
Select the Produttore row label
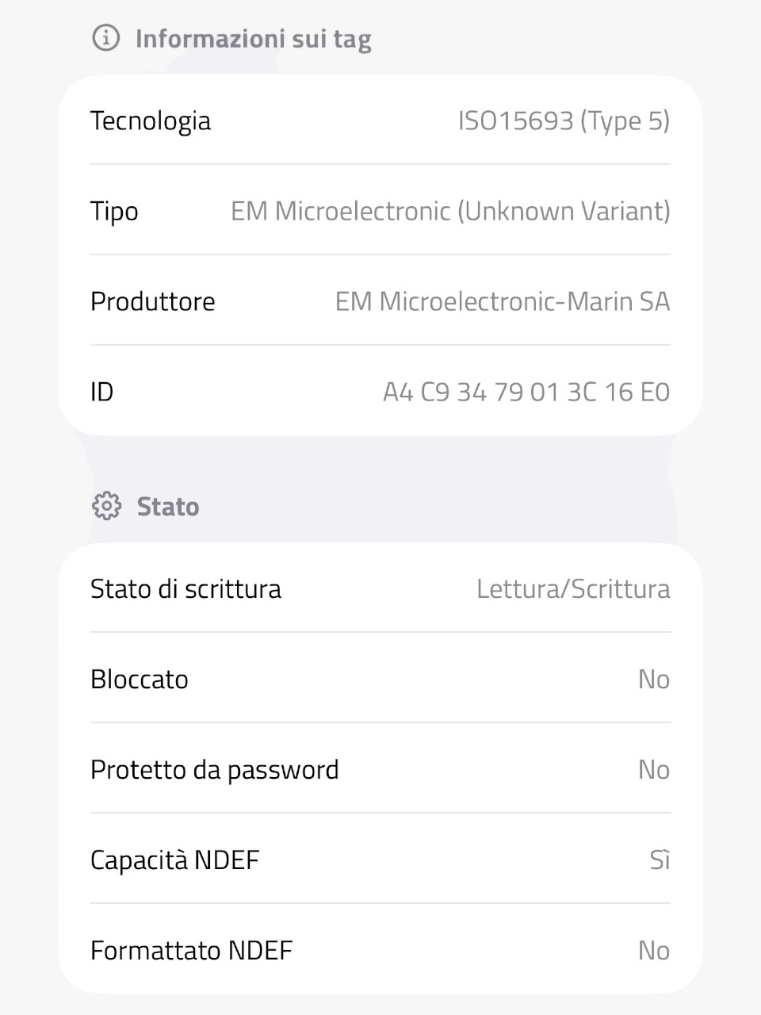coord(153,301)
